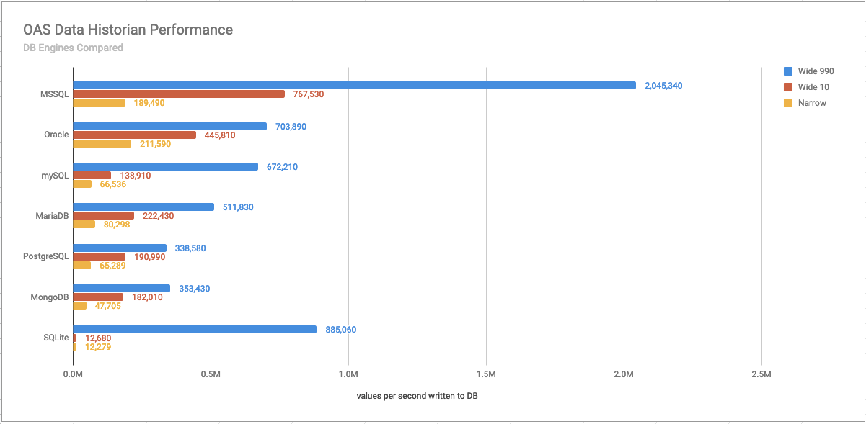Viewport: 866px width, 424px height.
Task: Click the 0.0M axis tick label
Action: coord(73,375)
